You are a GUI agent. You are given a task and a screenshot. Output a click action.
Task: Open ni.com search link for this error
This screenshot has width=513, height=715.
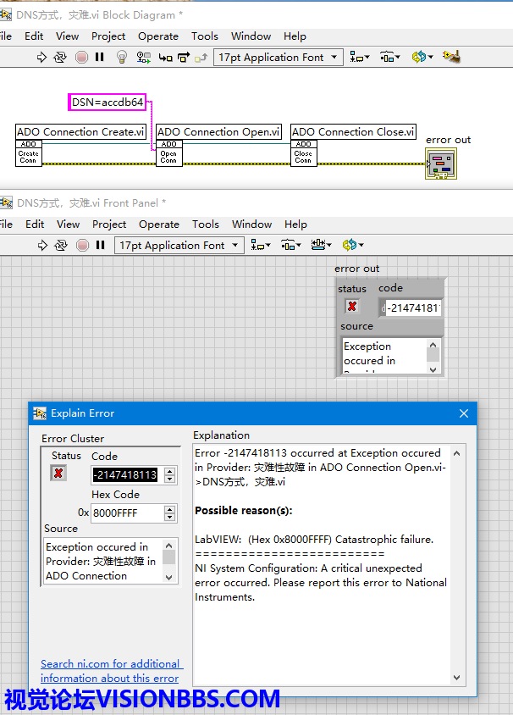point(111,671)
